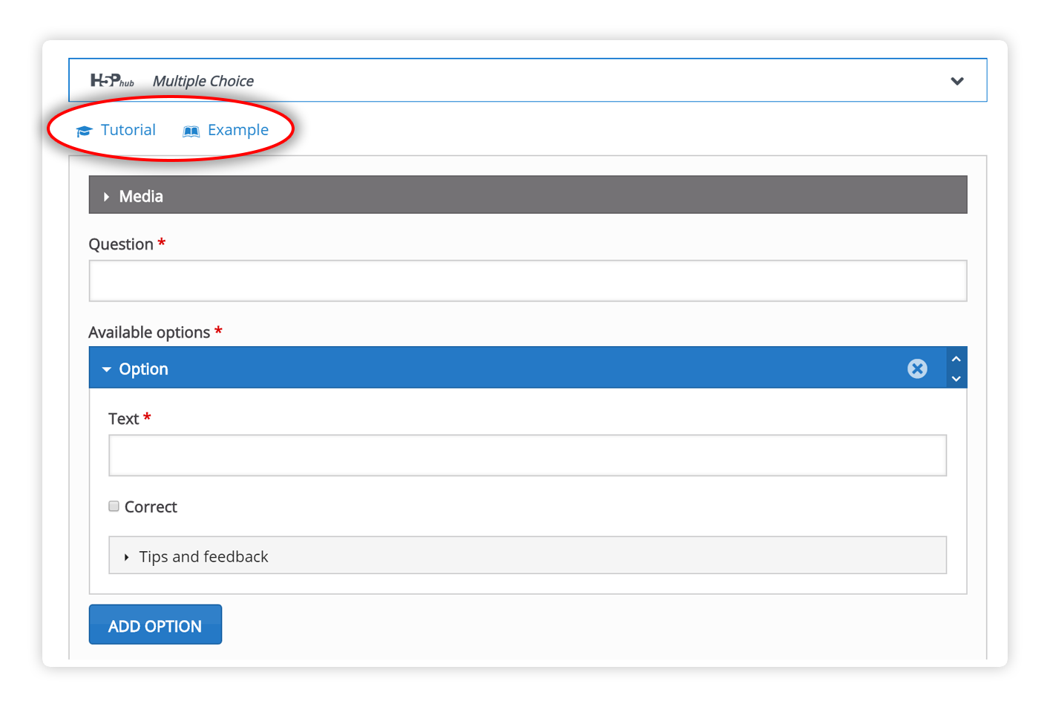
Task: Move the Option up with the up arrow
Action: point(957,359)
